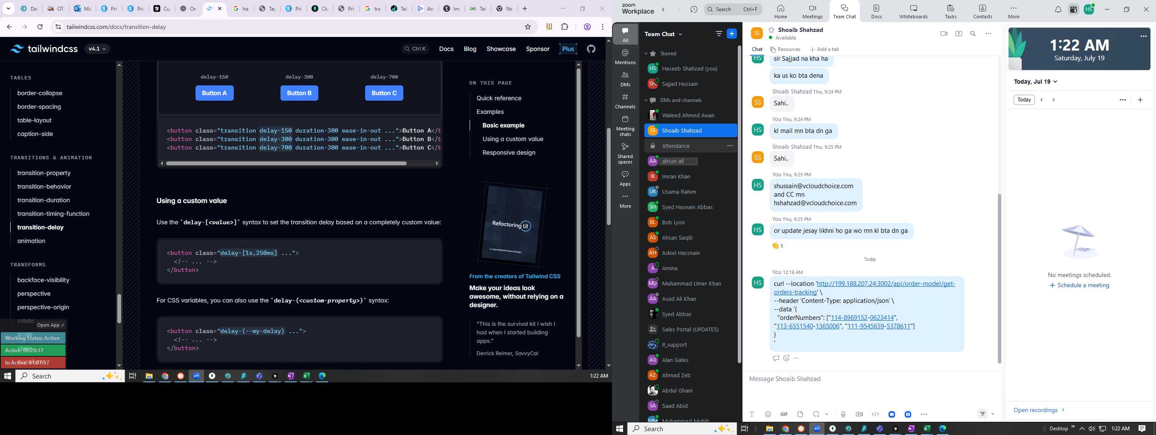This screenshot has height=435, width=1156.
Task: Click the Tailwind Plus link
Action: coord(568,49)
